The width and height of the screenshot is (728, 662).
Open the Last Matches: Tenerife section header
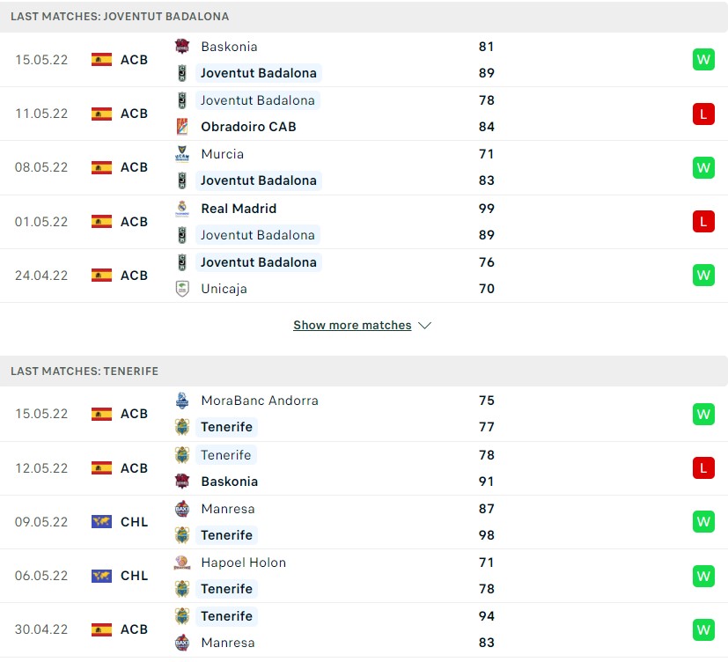pyautogui.click(x=85, y=371)
